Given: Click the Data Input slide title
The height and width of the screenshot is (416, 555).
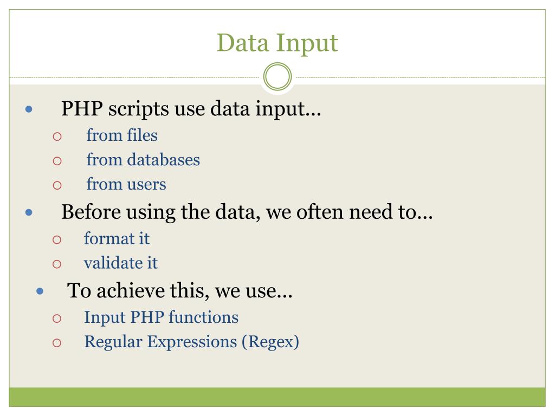Looking at the screenshot, I should pyautogui.click(x=277, y=43).
